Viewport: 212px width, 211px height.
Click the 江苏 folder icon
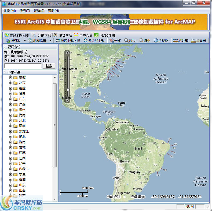[x=15, y=153]
